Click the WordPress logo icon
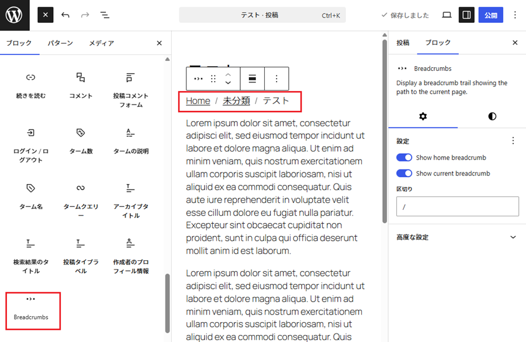526x342 pixels. [14, 15]
